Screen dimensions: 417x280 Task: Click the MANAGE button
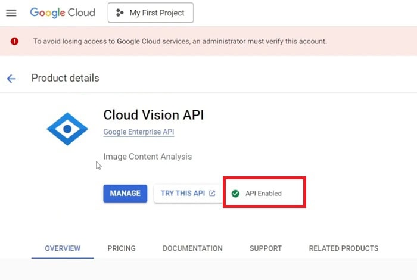[x=125, y=193]
